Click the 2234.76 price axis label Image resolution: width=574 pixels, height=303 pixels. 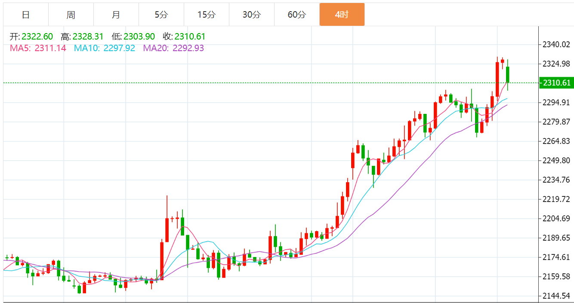(x=556, y=180)
